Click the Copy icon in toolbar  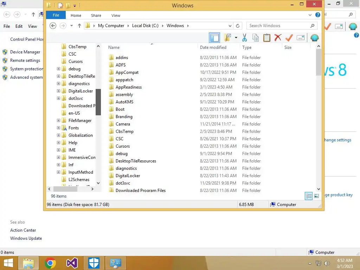[255, 38]
